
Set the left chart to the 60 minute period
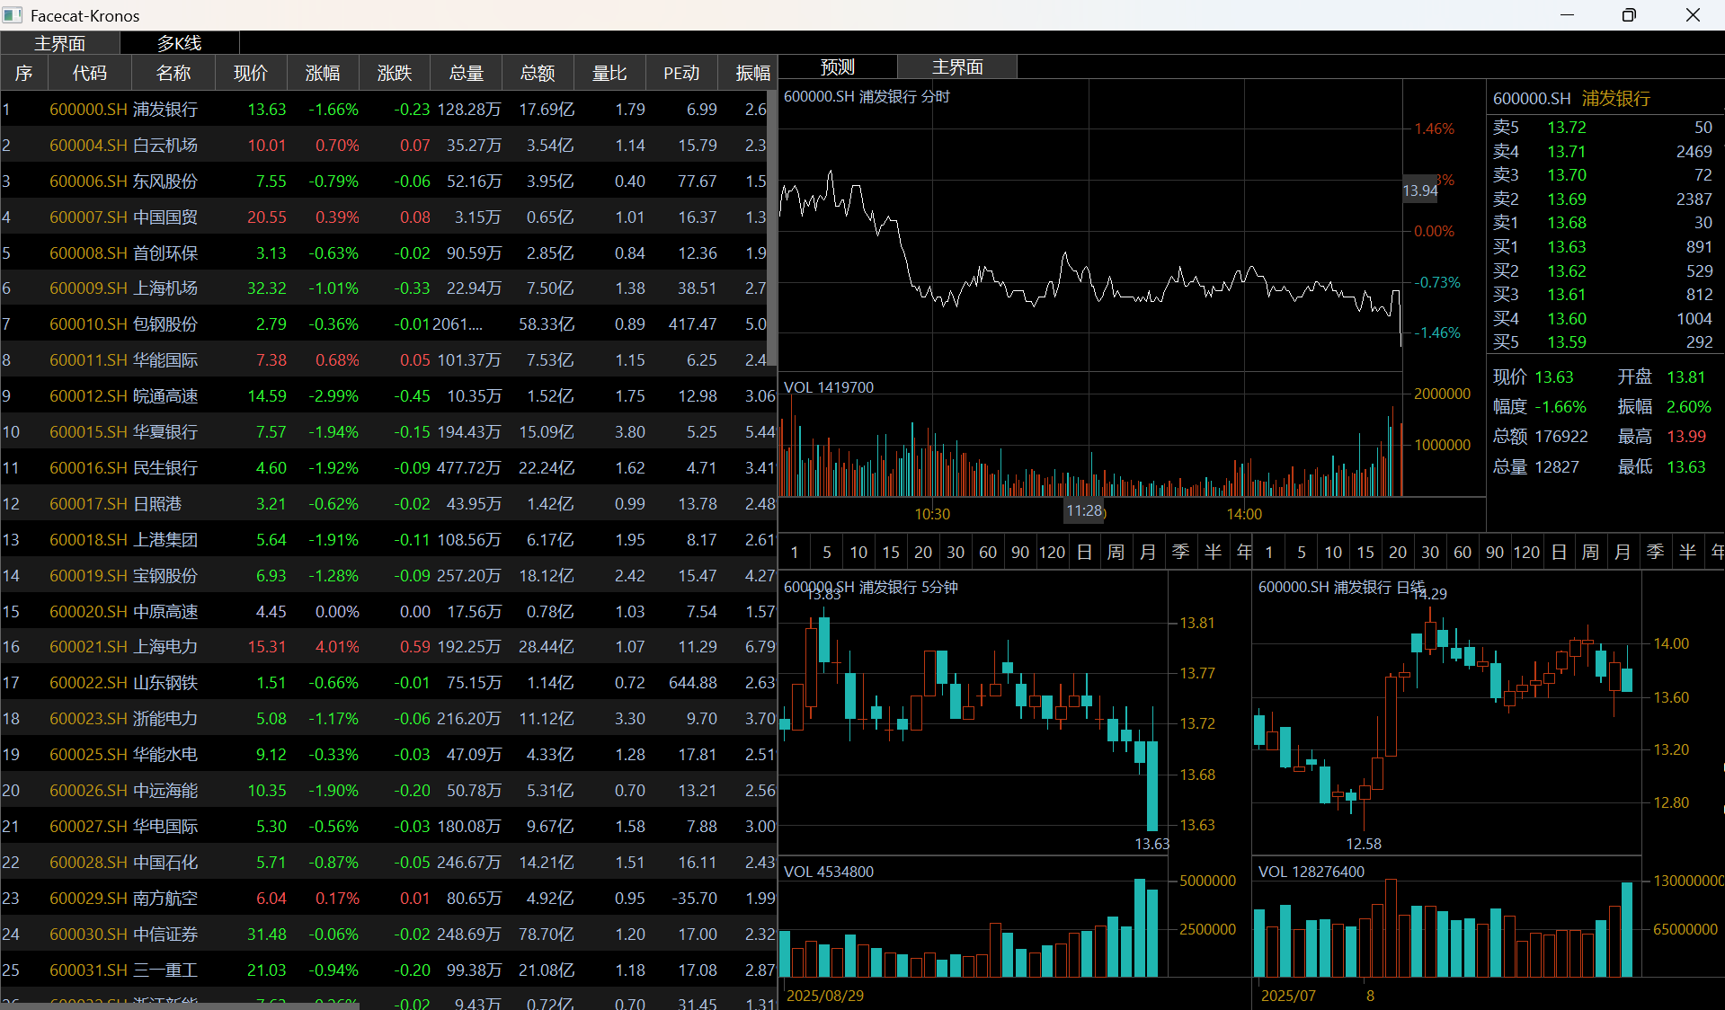click(988, 553)
